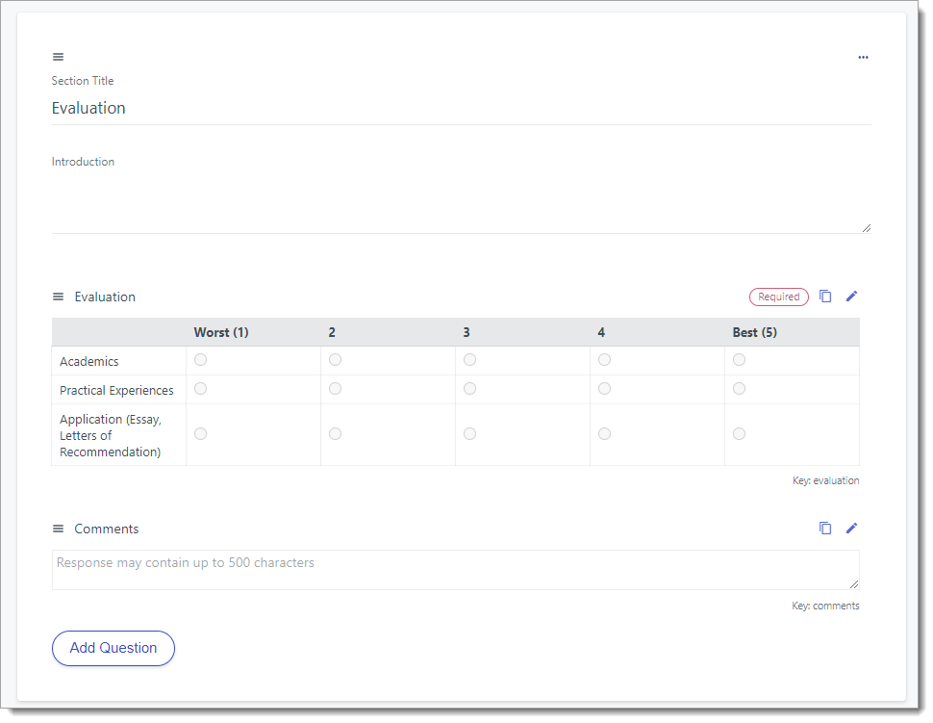The image size is (933, 723).
Task: Select Best (5) for Practical Experiences
Action: point(739,388)
